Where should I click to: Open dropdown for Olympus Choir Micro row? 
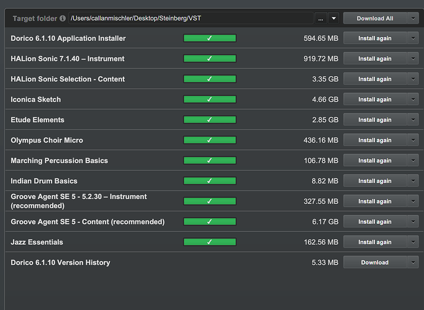pos(413,140)
